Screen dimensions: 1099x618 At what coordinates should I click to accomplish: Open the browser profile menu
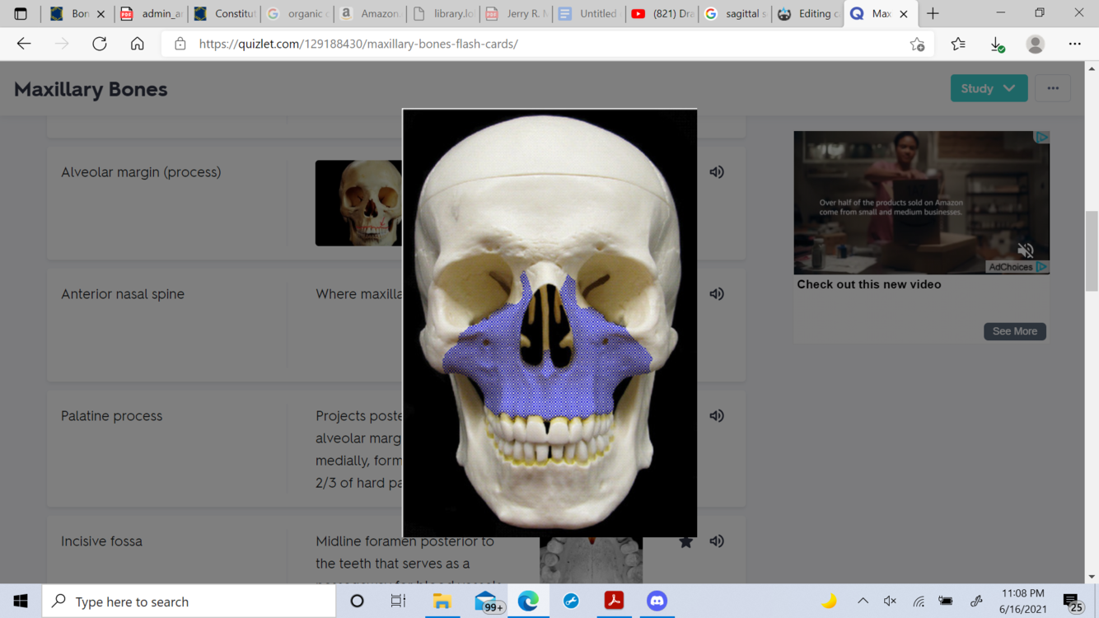pos(1036,44)
